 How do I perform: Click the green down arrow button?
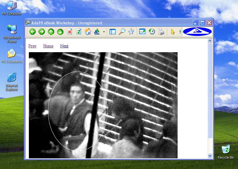[x=60, y=32]
